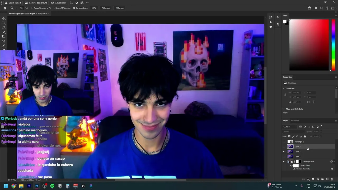Filter layers for type layers
Image resolution: width=338 pixels, height=190 pixels.
(x=309, y=127)
